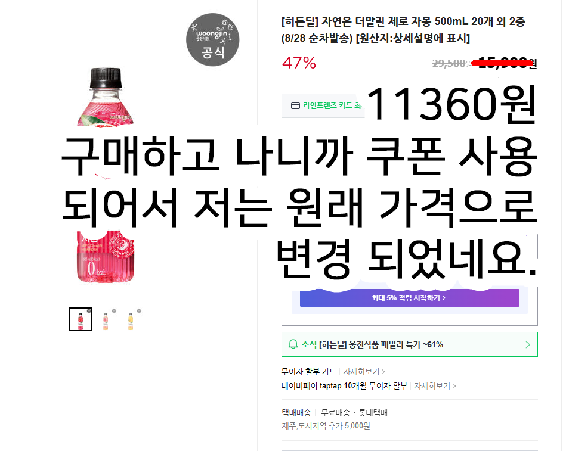Select the red grapefruit bottle thumbnail

(81, 319)
